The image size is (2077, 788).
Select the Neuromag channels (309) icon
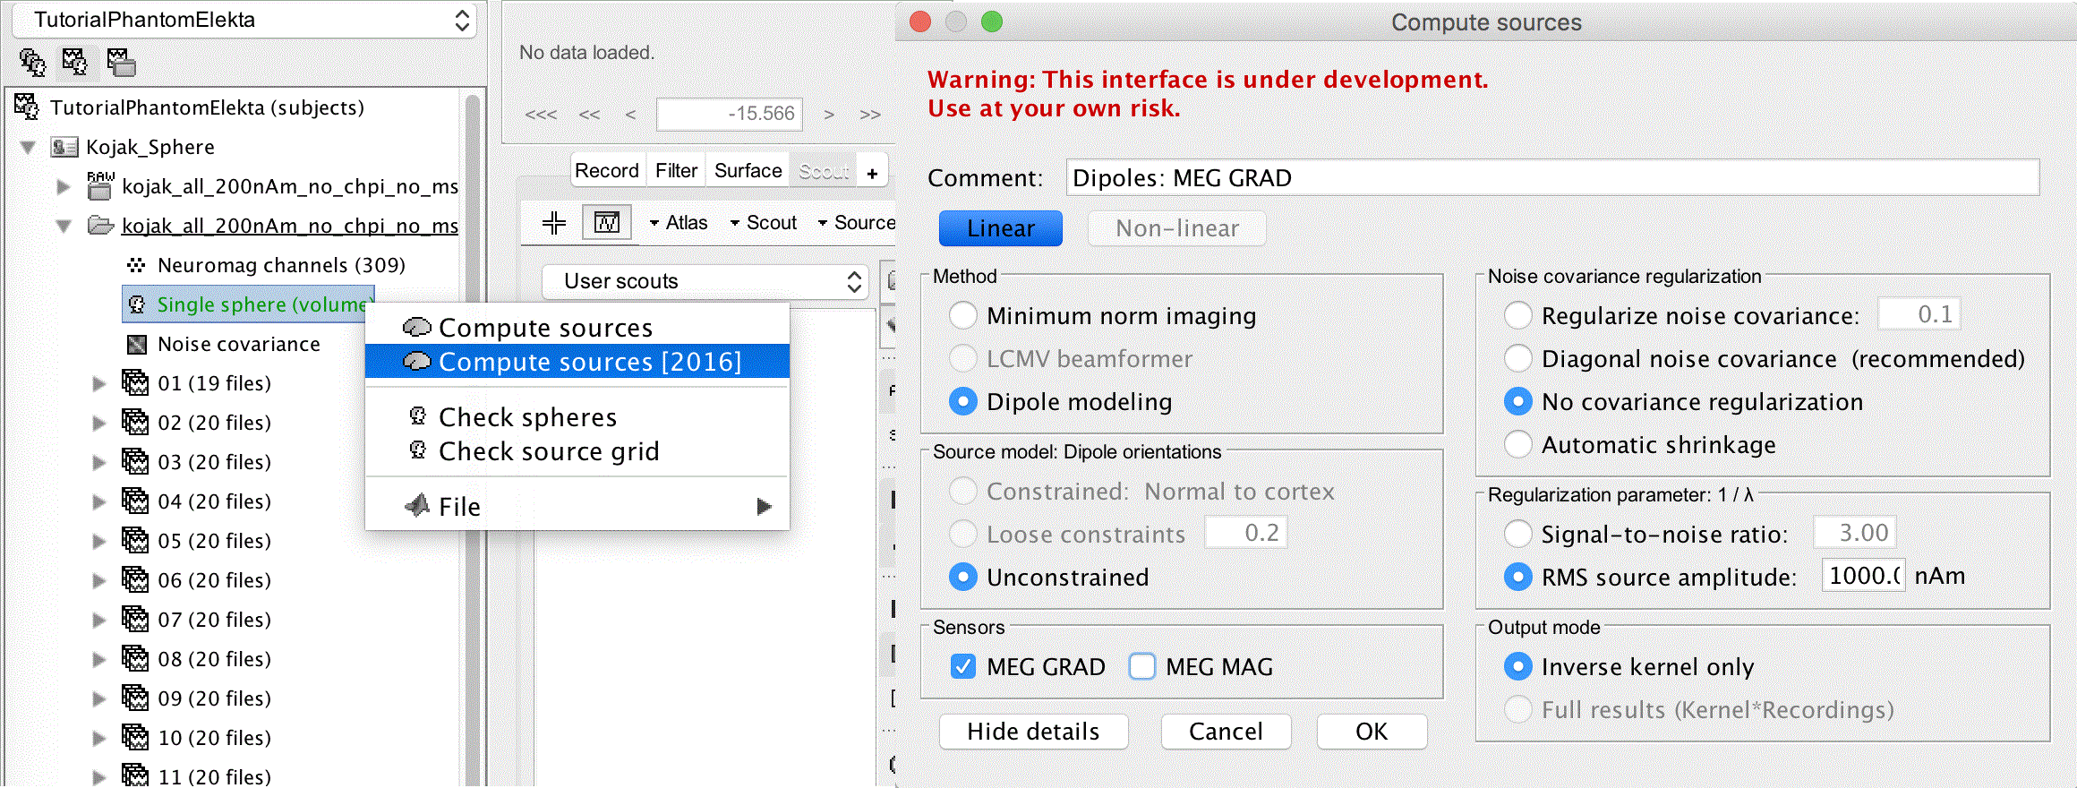point(136,265)
